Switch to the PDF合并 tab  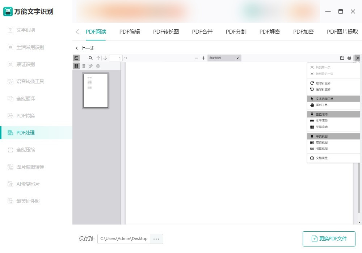202,31
